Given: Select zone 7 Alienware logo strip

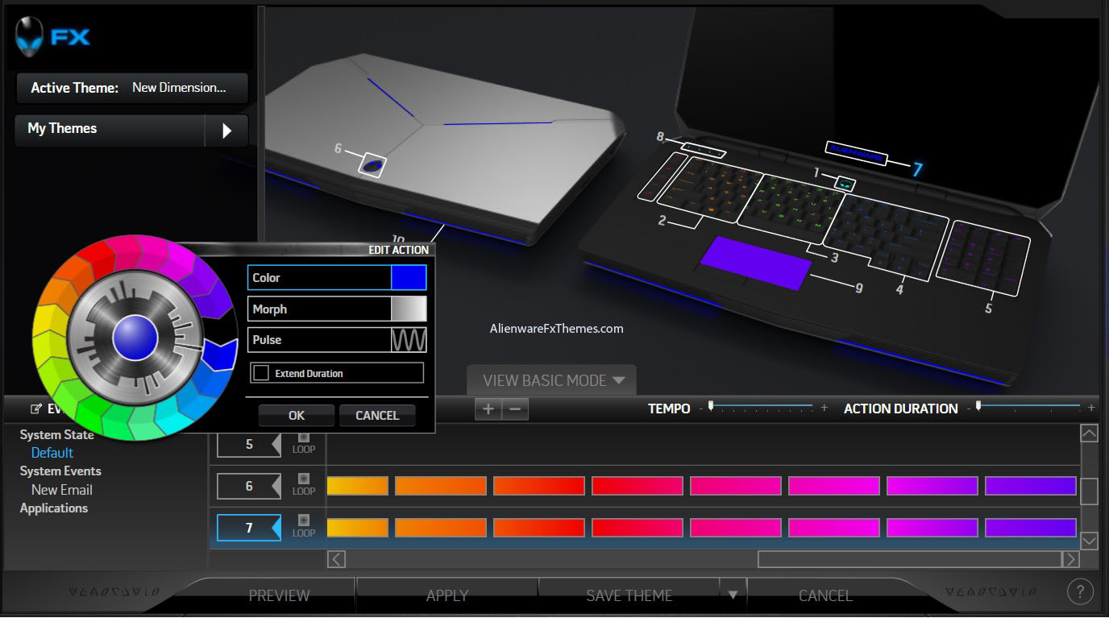Looking at the screenshot, I should (x=856, y=152).
